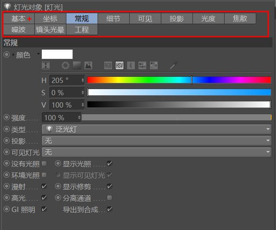Viewport: 276px width, 230px height.
Task: Select the 常规 tab
Action: tap(82, 18)
